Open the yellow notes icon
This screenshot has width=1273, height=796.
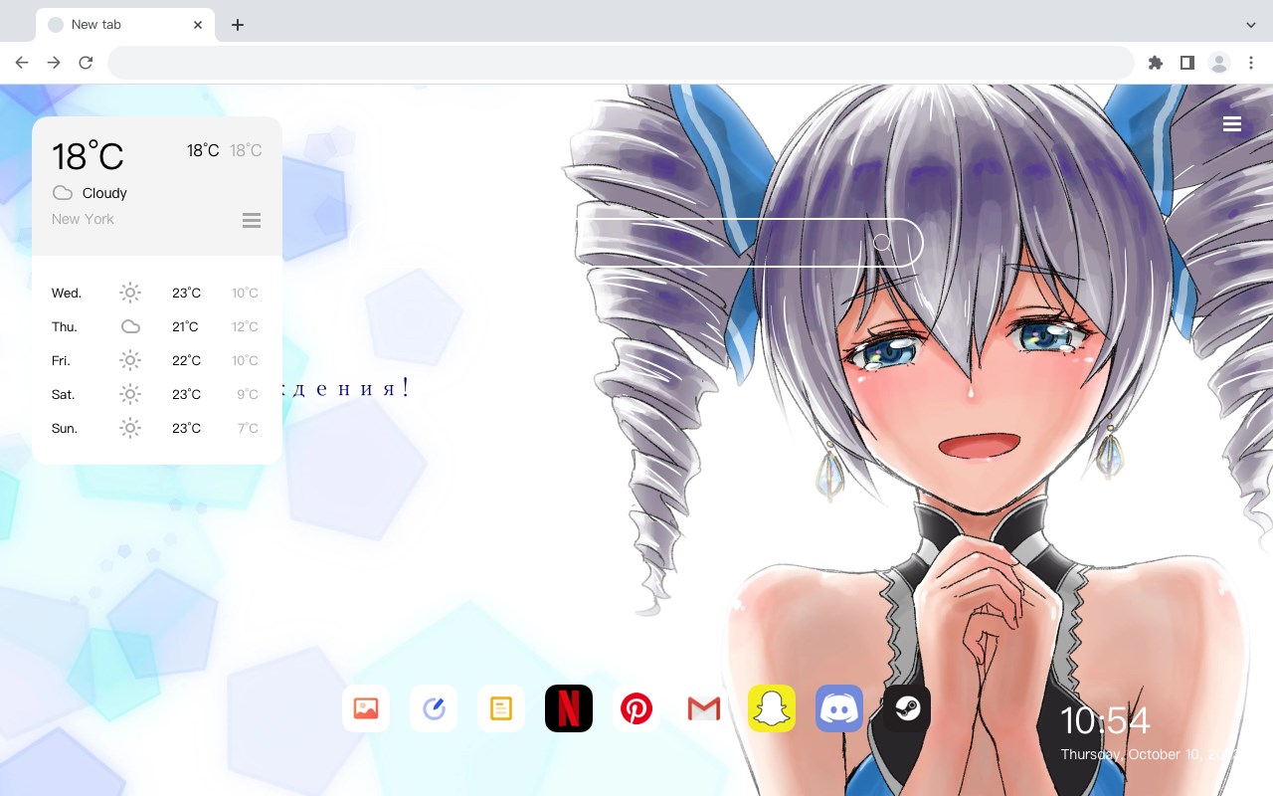(x=501, y=708)
